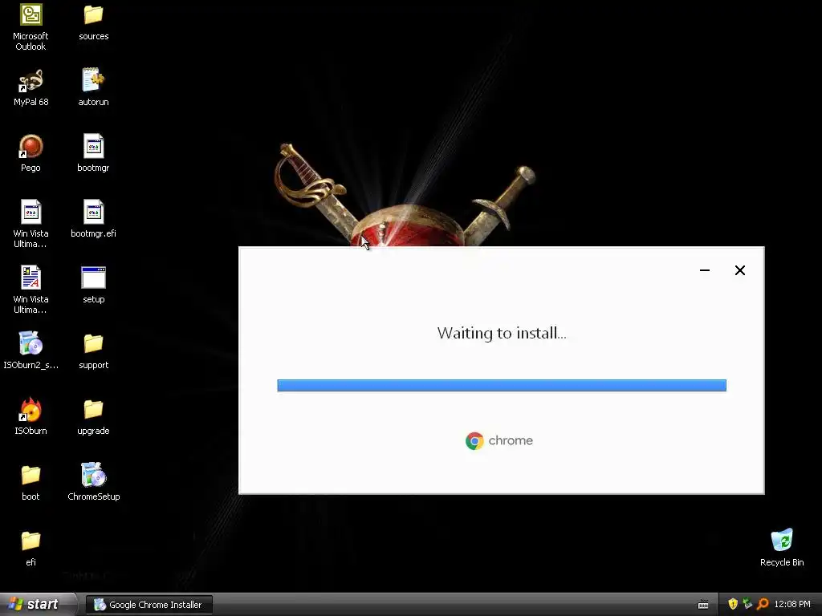Click the network connection tray icon
The image size is (822, 616).
(x=747, y=605)
